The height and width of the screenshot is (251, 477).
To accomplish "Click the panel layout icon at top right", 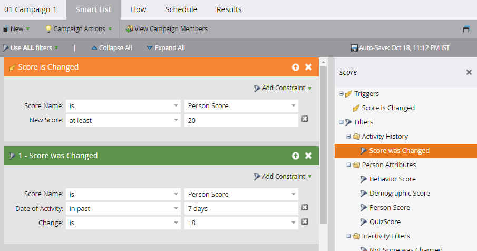I will 466,30.
